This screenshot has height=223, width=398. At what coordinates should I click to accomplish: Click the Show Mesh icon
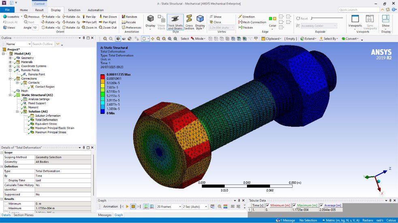point(161,22)
